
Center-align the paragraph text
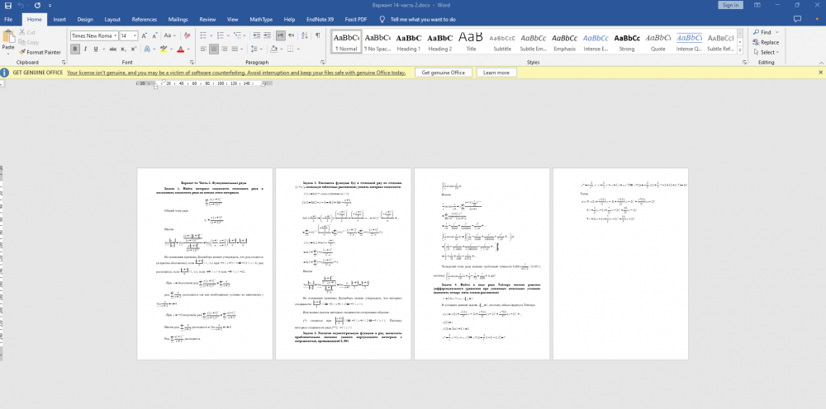coord(214,49)
